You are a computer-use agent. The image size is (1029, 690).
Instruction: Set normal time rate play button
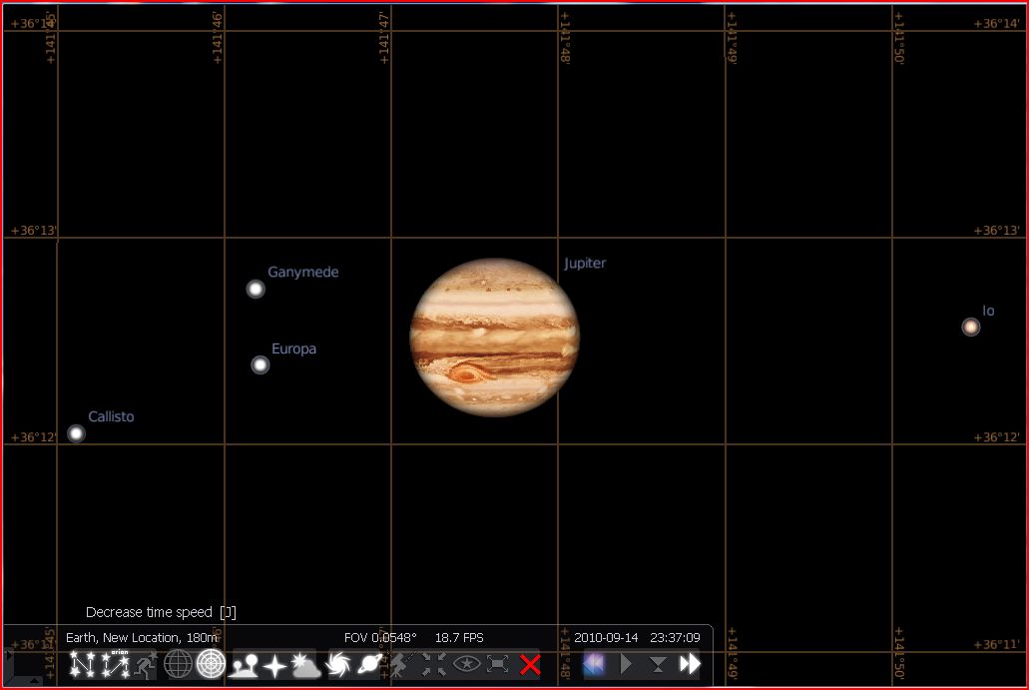click(x=626, y=664)
